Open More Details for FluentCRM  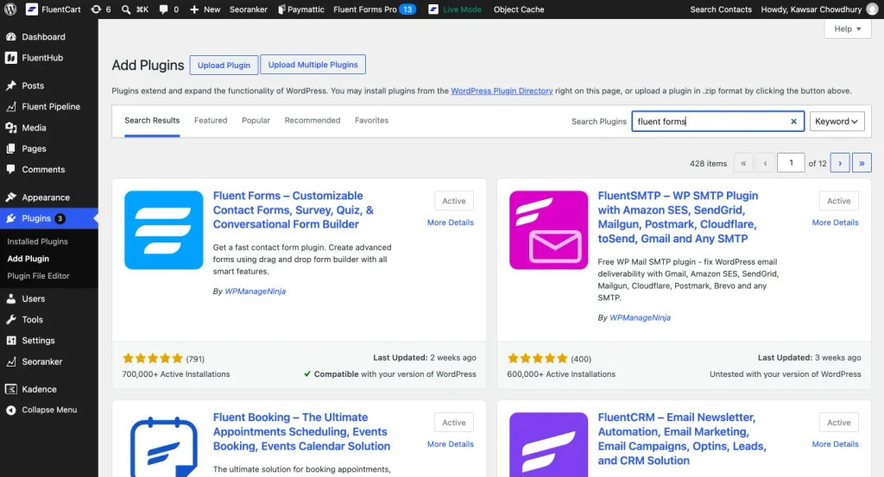point(835,444)
